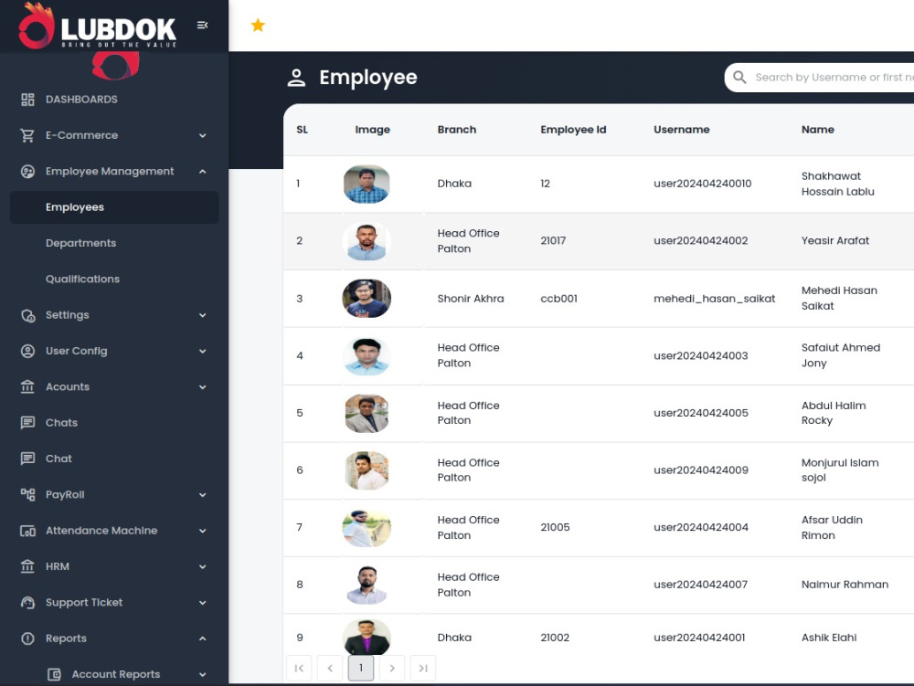
Task: Select Employees in the sidebar
Action: 113,207
